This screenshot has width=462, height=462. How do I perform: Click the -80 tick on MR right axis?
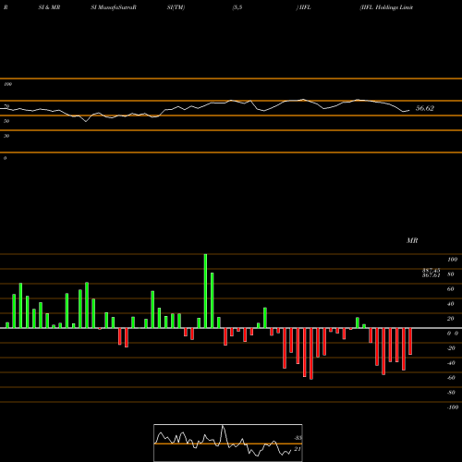tap(451, 393)
